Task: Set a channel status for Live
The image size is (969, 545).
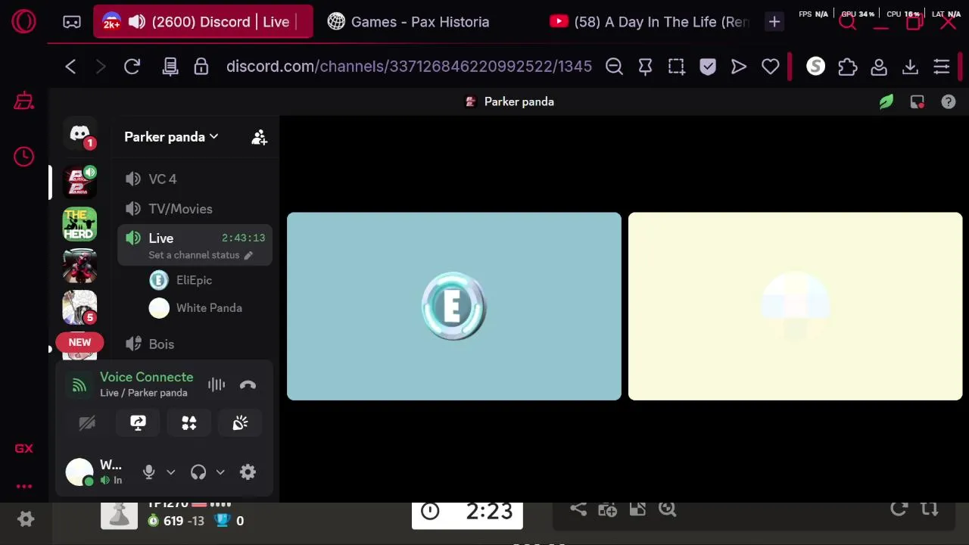Action: click(x=201, y=255)
